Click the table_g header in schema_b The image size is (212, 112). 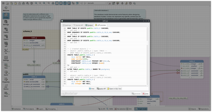tap(34, 38)
